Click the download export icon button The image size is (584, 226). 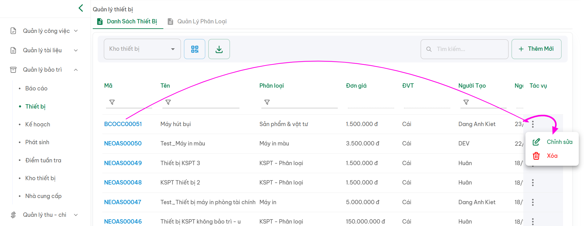(219, 49)
